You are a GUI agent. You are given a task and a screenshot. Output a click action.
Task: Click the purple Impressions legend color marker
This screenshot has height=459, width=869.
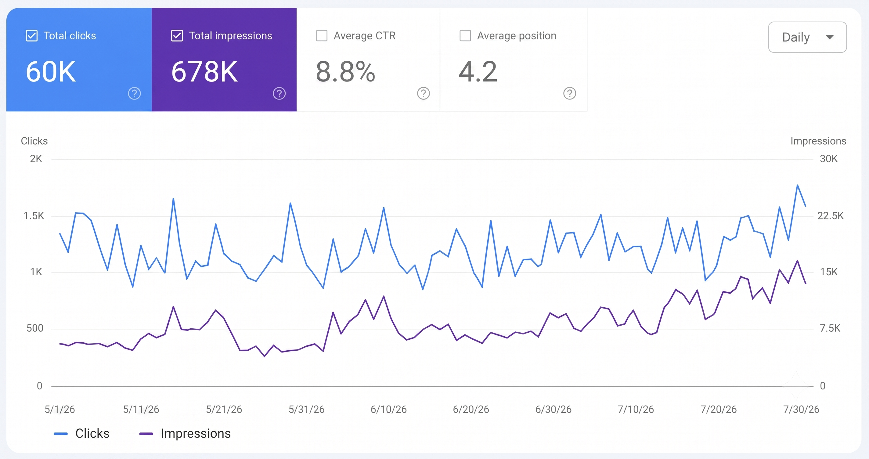point(146,434)
